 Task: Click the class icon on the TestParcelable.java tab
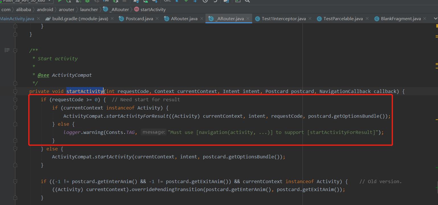tap(319, 19)
